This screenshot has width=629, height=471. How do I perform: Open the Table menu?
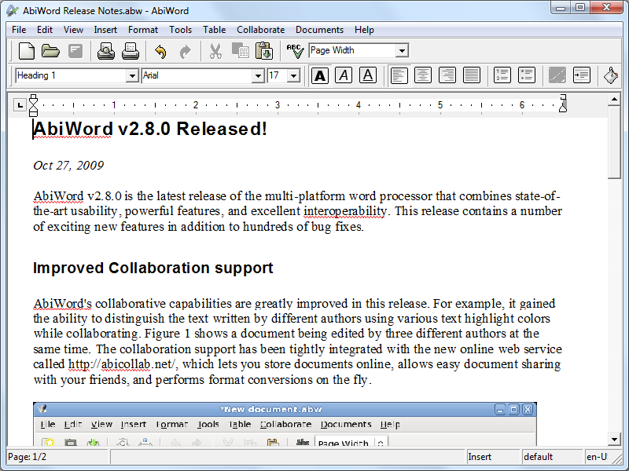click(214, 30)
